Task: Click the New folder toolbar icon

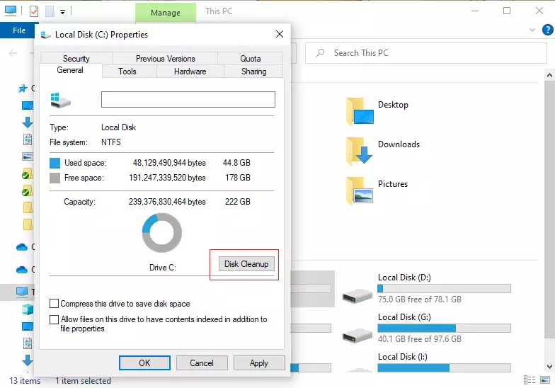Action: (50, 11)
